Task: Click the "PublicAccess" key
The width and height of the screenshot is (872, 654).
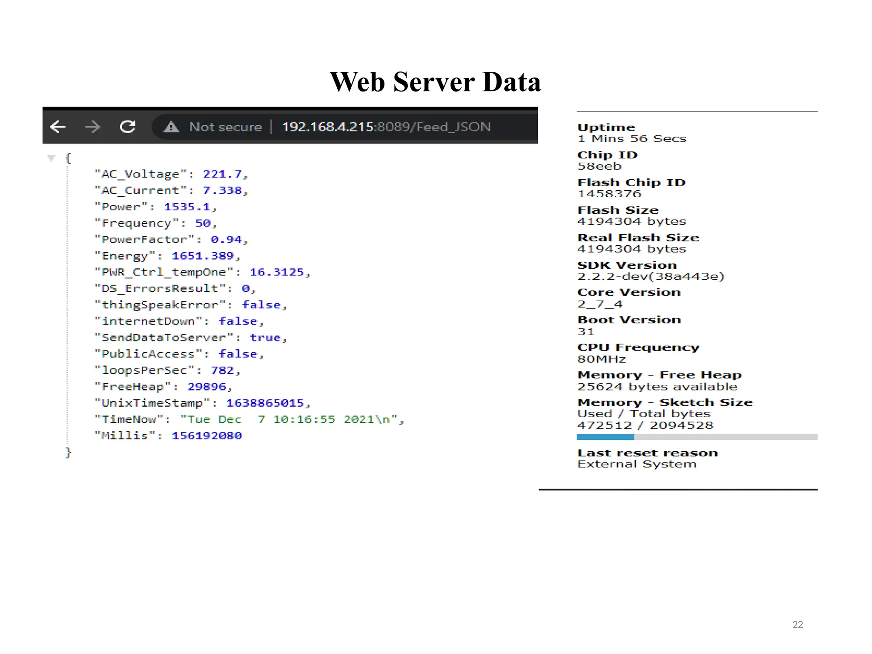Action: [x=149, y=354]
